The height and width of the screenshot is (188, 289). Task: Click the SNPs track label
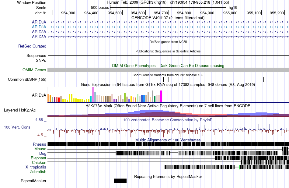41,61
